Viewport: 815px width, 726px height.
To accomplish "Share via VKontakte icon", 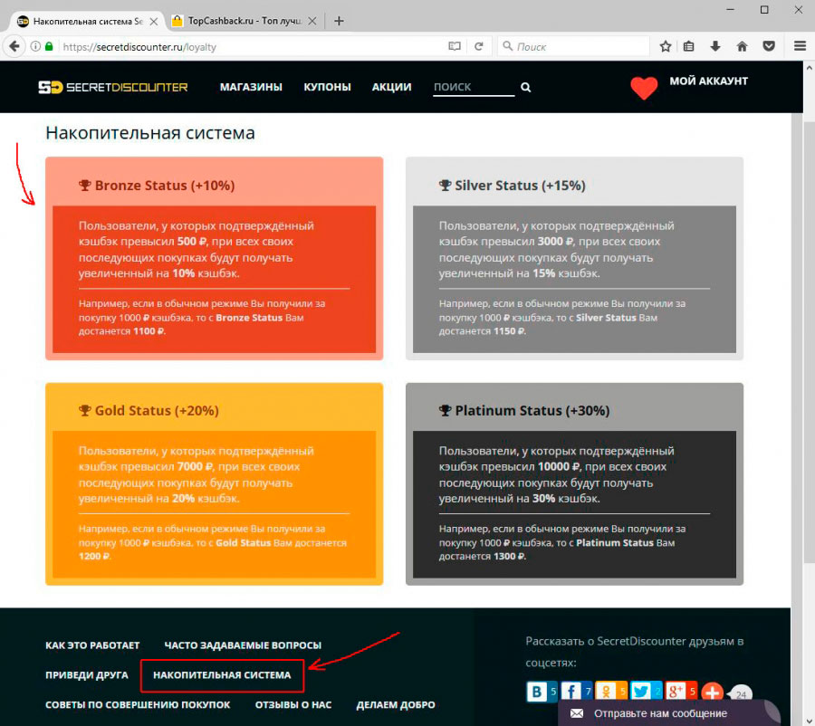I will [x=536, y=692].
